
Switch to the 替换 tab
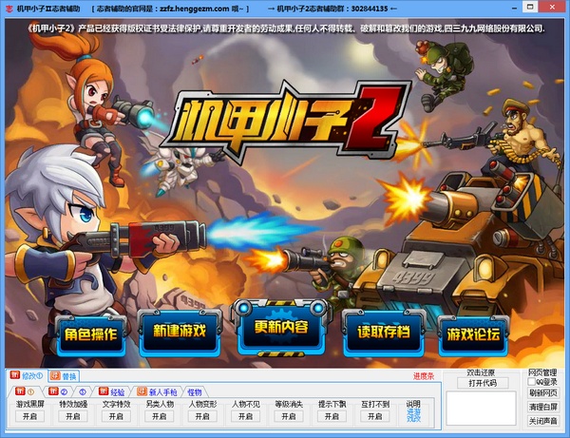tap(64, 375)
